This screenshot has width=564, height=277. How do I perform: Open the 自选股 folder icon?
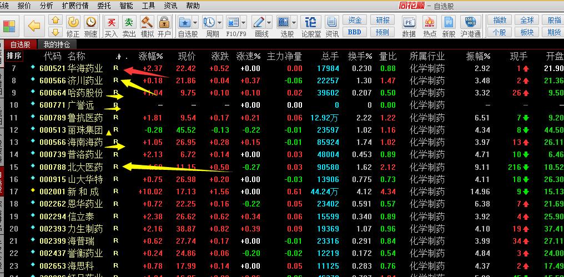coord(185,22)
